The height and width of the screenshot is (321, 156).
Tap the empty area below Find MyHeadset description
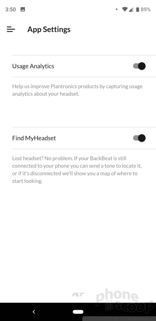(78, 236)
